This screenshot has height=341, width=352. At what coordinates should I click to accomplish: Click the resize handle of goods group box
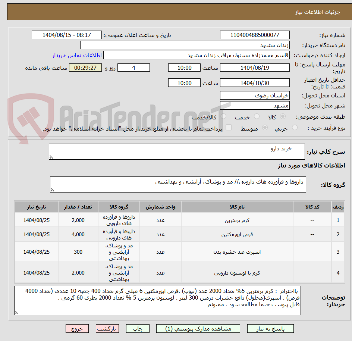click(52, 190)
